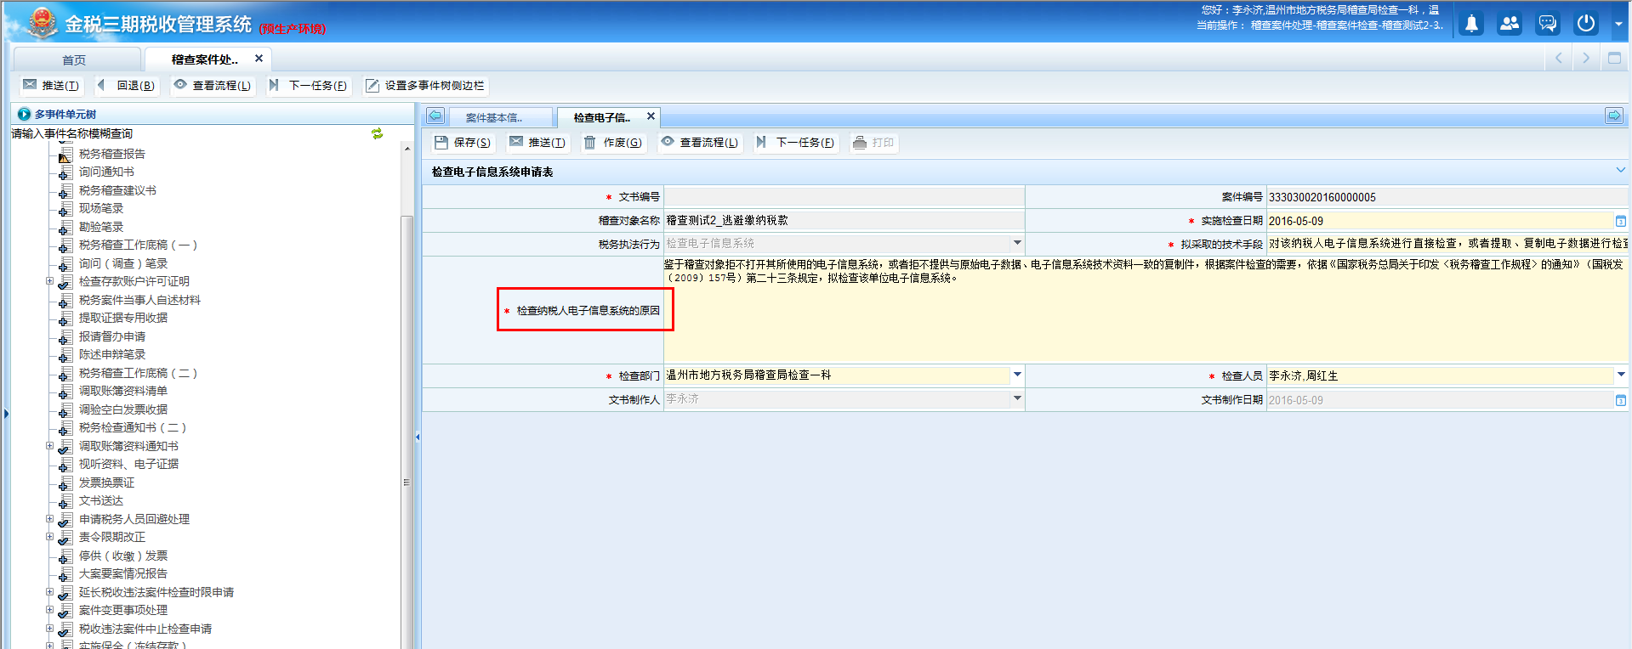Expand 税收违法案件中止检查申请 node
This screenshot has width=1632, height=649.
(49, 628)
